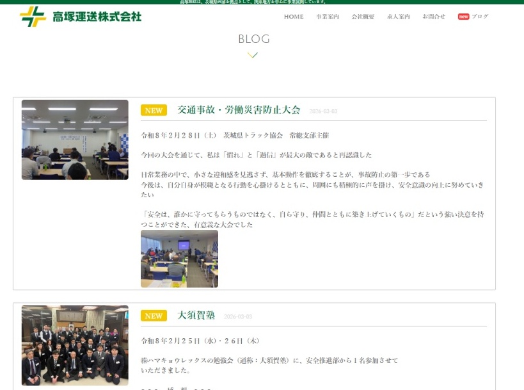Open the 交通事故・労働災害防止大会 article
The width and height of the screenshot is (524, 390).
pos(238,110)
